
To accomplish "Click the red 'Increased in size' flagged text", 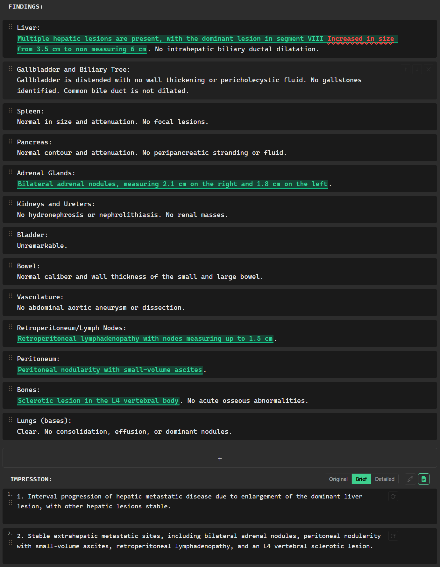I will click(360, 39).
